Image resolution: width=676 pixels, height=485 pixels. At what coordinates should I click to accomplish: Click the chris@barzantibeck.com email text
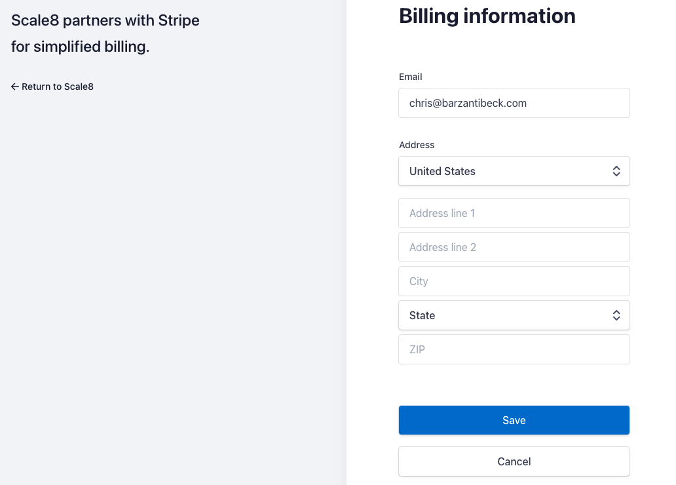[x=468, y=103]
